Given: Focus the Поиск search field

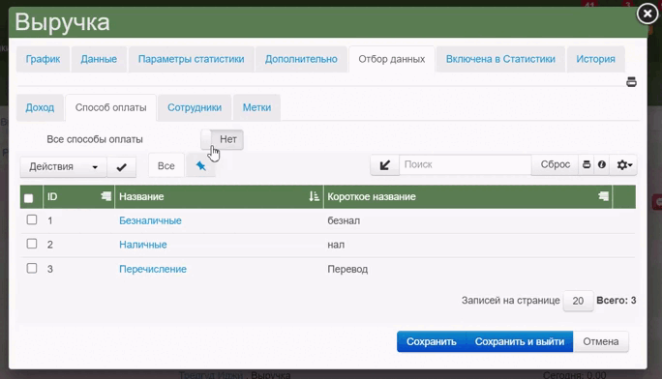Looking at the screenshot, I should [466, 164].
